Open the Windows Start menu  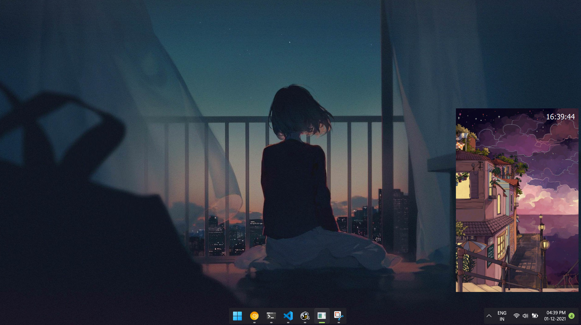[237, 316]
